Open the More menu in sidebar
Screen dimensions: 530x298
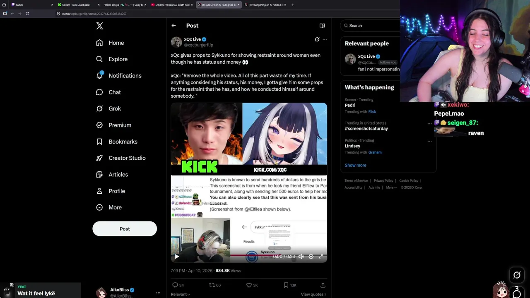pos(109,207)
